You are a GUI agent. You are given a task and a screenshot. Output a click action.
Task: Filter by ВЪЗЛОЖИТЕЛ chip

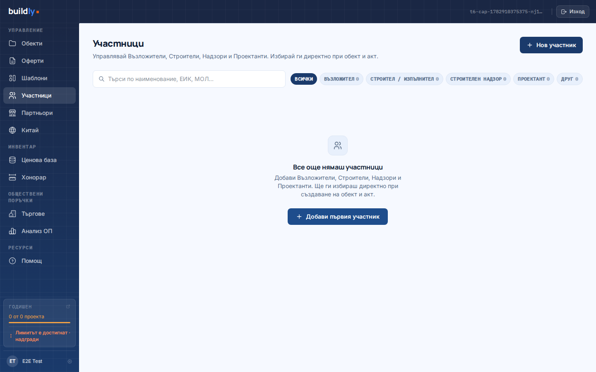(341, 79)
